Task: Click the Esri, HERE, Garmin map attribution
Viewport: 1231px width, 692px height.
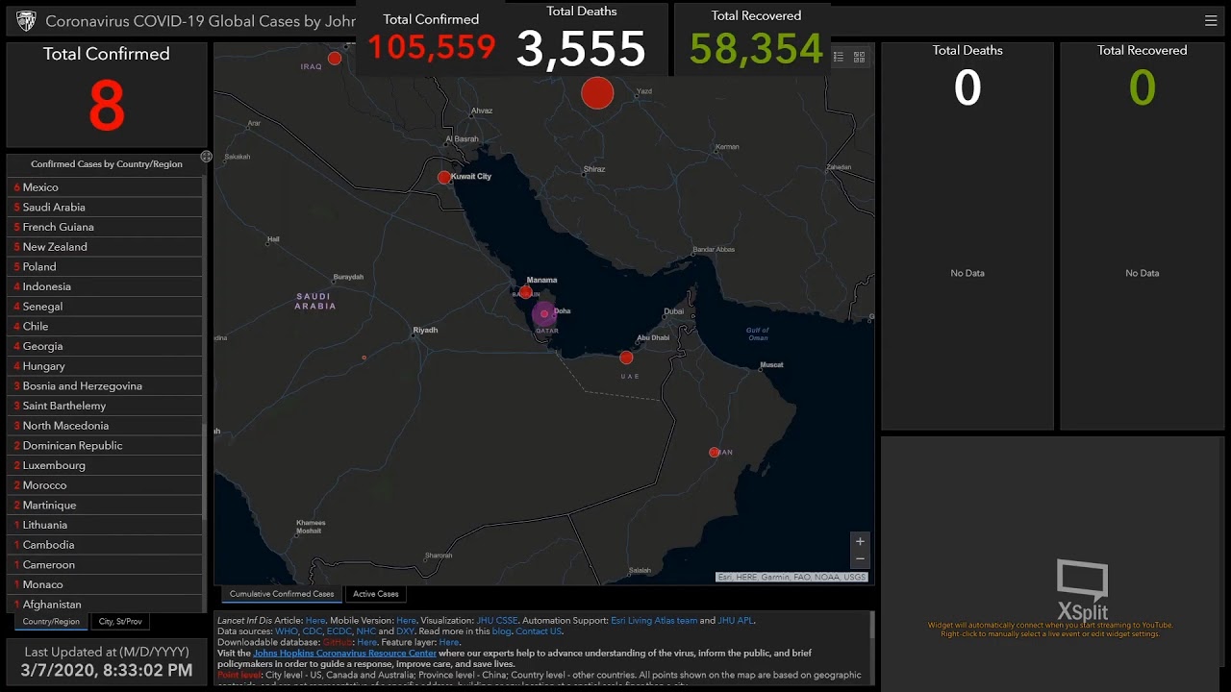Action: [x=791, y=578]
